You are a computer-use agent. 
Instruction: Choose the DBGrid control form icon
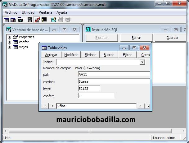coord(44,20)
